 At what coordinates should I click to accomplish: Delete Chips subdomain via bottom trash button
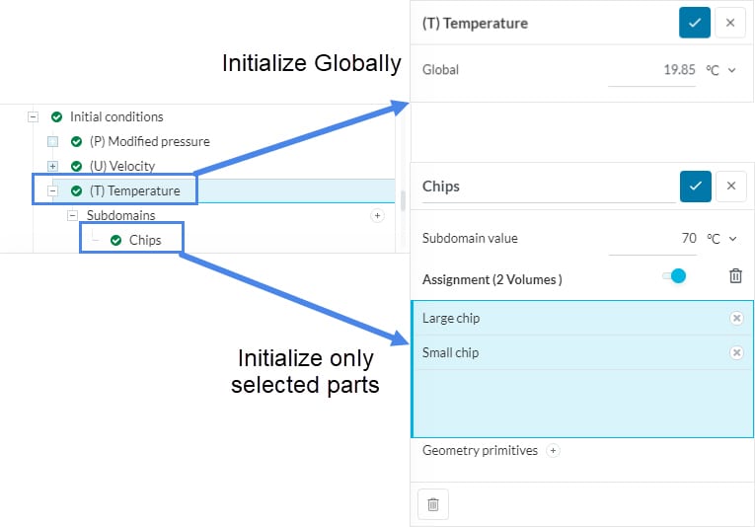432,504
